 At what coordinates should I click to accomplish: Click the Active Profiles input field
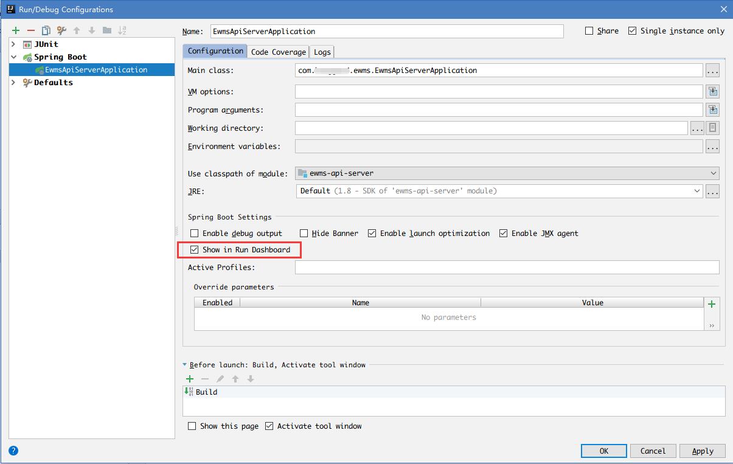coord(507,268)
